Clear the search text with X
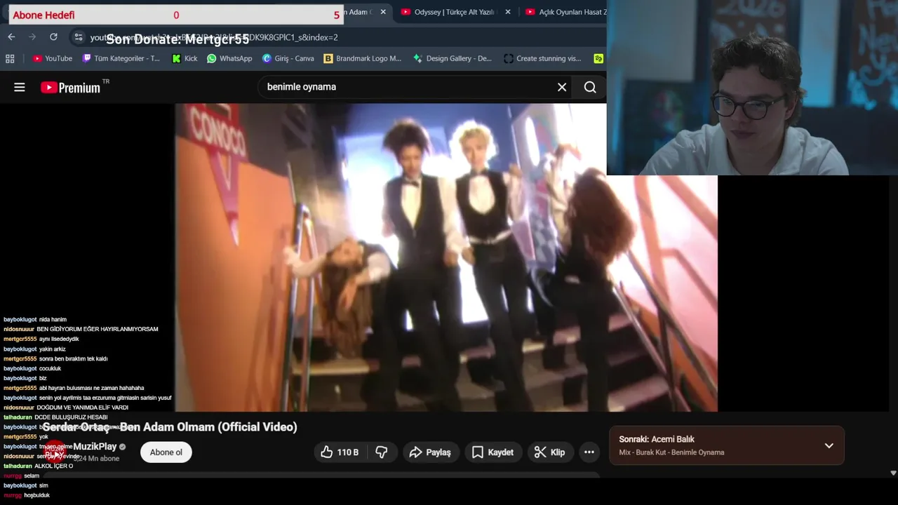Screen dimensions: 898x505 (562, 87)
